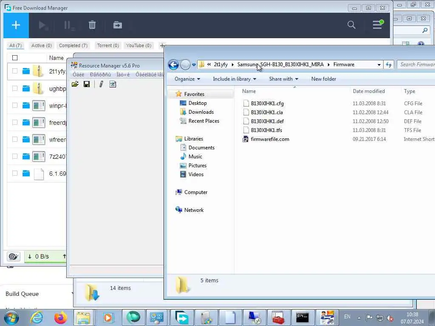Toggle the select-all checkbox in downloads list

click(x=15, y=58)
